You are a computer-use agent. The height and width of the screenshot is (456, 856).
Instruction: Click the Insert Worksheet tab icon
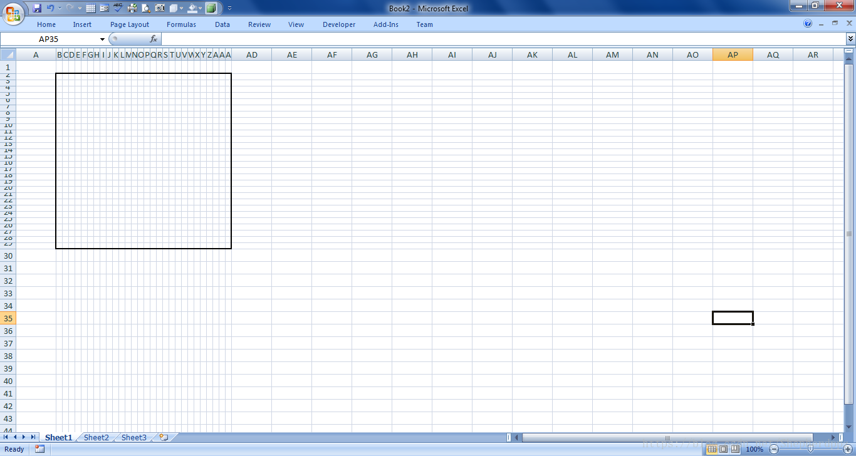pos(164,437)
